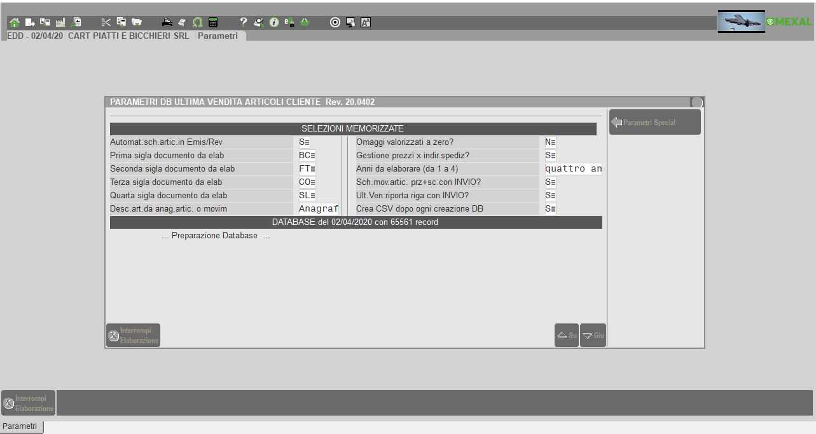Click the target circle icon in toolbar
Viewport: 816px width, 434px height.
(335, 23)
